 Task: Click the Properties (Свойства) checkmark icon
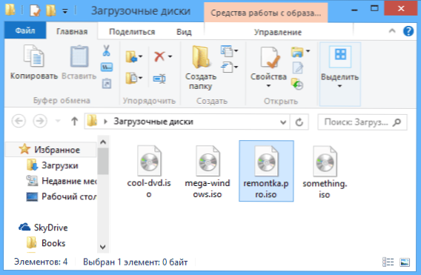coord(270,58)
